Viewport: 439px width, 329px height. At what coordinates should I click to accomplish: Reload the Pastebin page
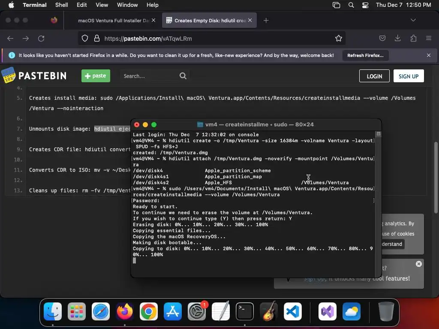[x=41, y=38]
